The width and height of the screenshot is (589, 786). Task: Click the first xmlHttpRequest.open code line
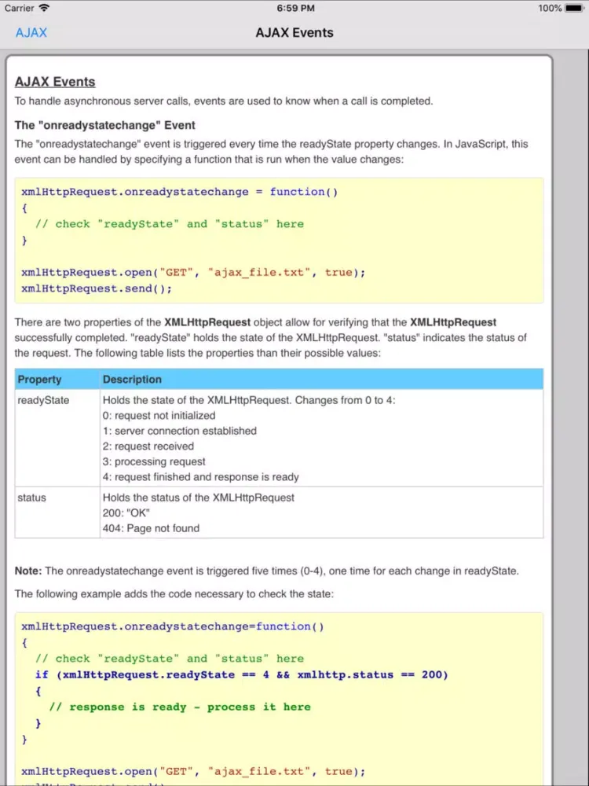click(x=193, y=272)
